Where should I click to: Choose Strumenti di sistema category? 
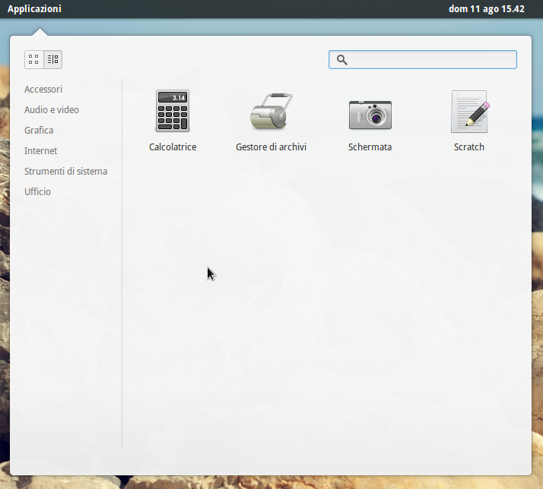click(x=66, y=171)
